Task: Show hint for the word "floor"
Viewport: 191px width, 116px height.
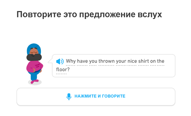Action: pyautogui.click(x=61, y=69)
